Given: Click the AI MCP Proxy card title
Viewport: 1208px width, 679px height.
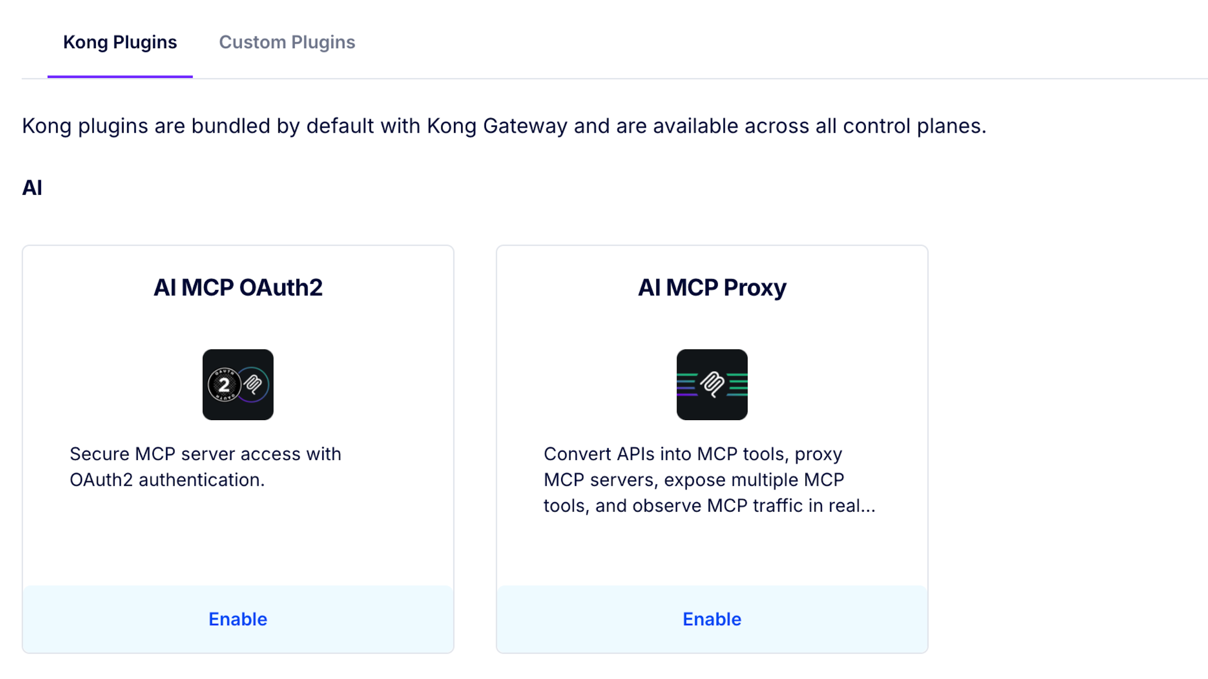Looking at the screenshot, I should coord(712,287).
